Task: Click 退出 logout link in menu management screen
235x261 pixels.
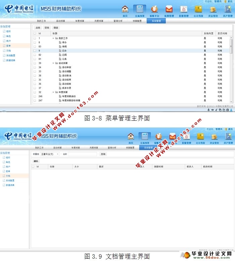Action: click(x=230, y=1)
